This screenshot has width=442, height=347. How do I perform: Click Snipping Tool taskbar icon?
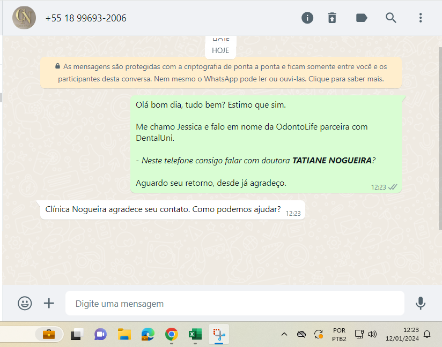pyautogui.click(x=219, y=334)
